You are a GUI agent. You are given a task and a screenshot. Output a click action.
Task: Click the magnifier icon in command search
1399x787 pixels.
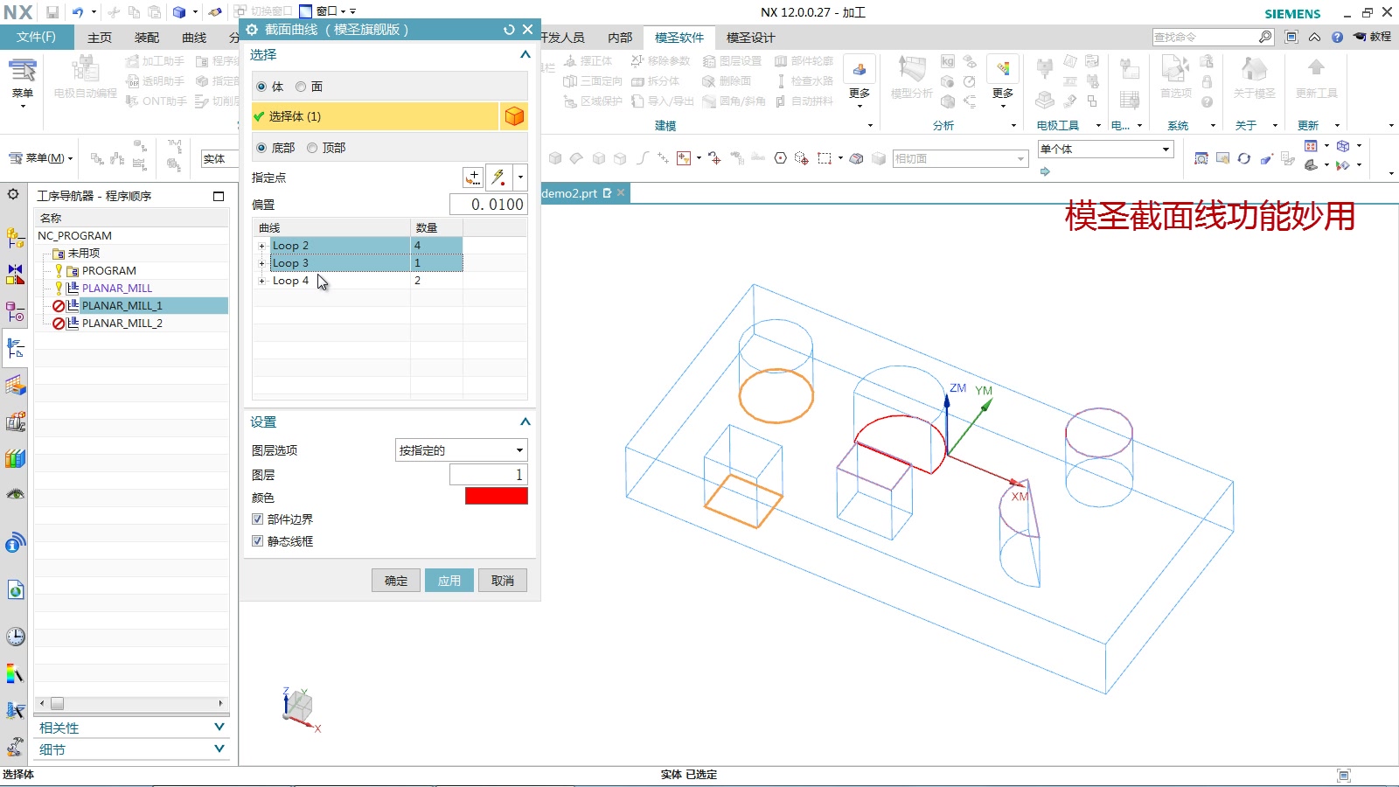(1265, 37)
